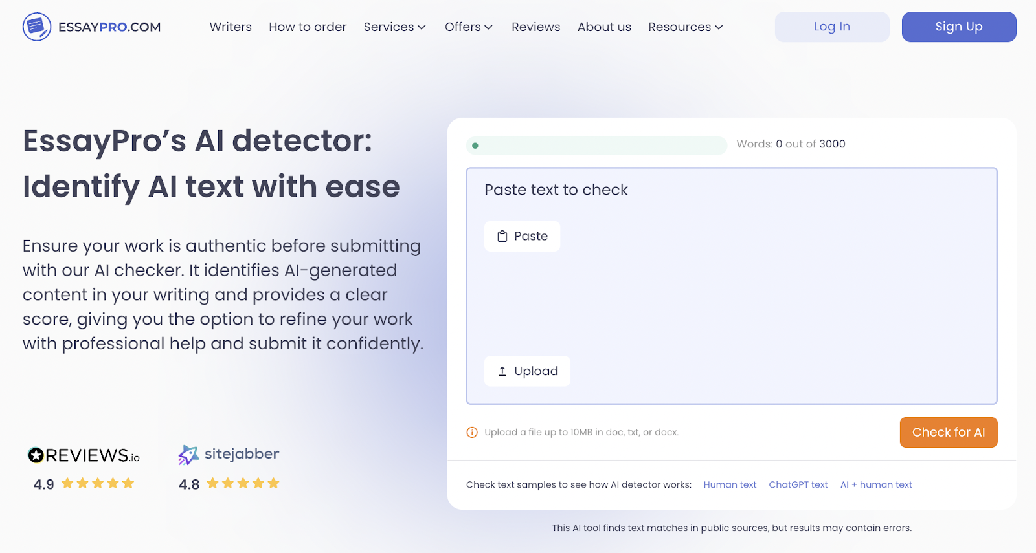Click the Reviews.io rating stars

coord(98,483)
